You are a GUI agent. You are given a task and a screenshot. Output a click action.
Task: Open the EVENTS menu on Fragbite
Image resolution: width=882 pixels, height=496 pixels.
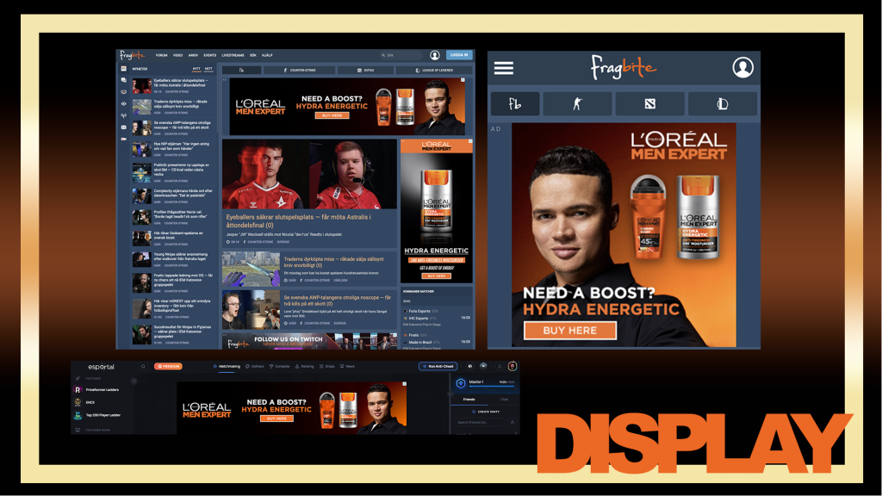tap(210, 55)
